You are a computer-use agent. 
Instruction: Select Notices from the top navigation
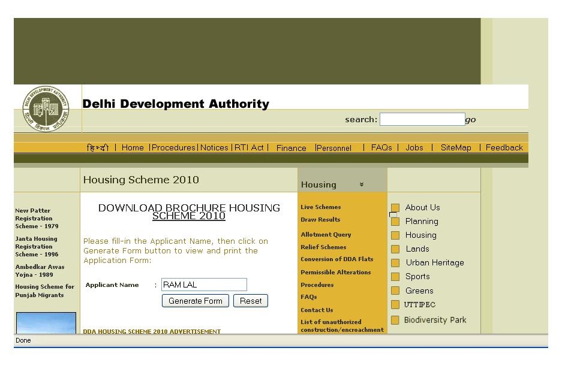pyautogui.click(x=214, y=147)
